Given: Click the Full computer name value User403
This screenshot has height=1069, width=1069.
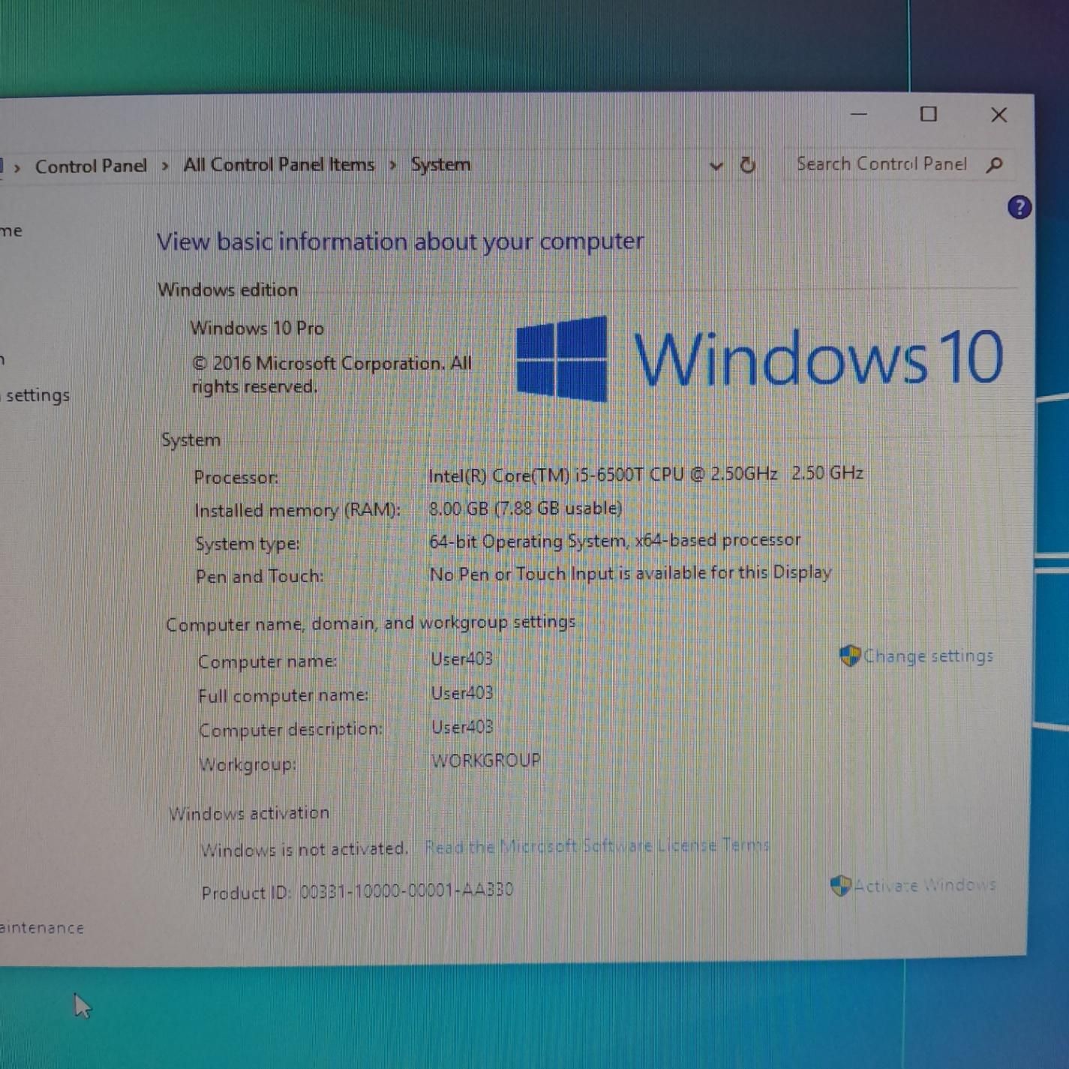Looking at the screenshot, I should click(462, 693).
